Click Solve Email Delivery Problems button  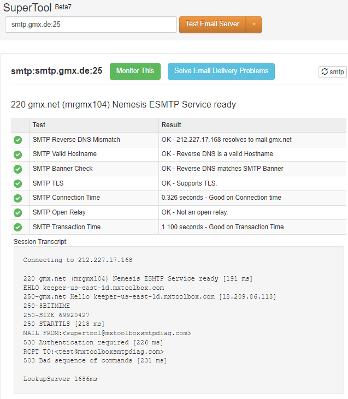(x=221, y=72)
